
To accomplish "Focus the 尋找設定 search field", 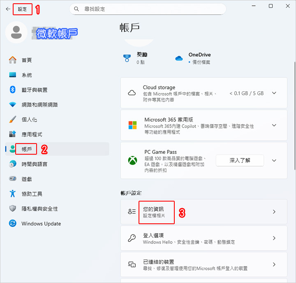I will pyautogui.click(x=148, y=9).
